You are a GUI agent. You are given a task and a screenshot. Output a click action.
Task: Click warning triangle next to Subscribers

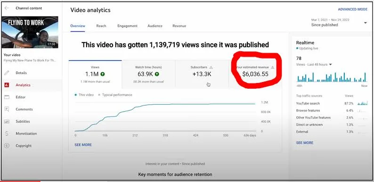[211, 67]
